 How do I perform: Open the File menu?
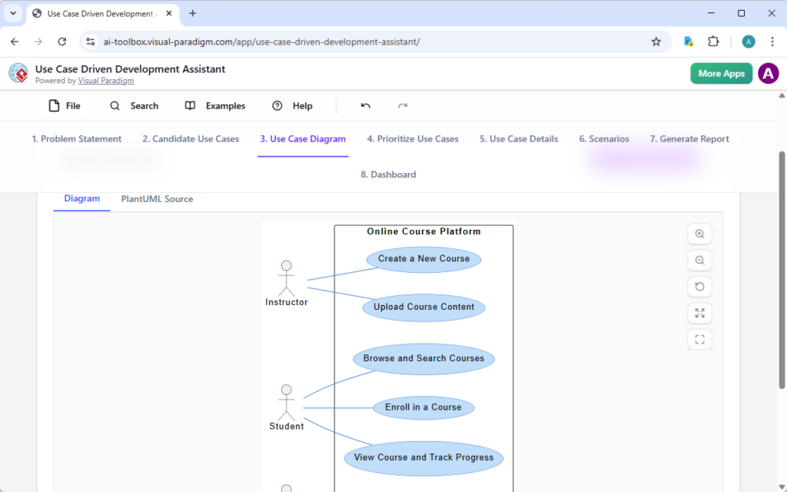pos(65,105)
